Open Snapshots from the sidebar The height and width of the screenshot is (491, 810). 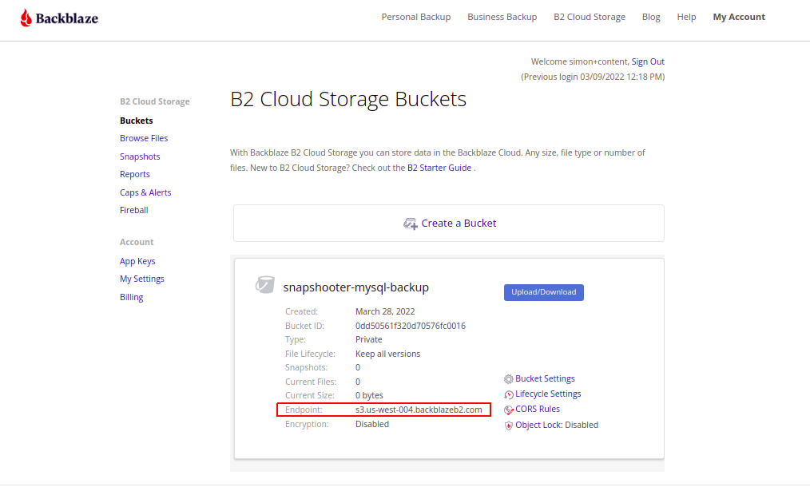[x=140, y=156]
